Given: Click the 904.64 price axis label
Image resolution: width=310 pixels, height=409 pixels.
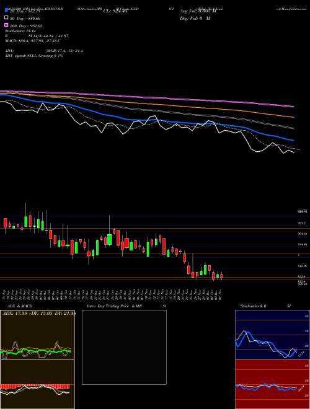Looking at the screenshot, I should [x=303, y=234].
